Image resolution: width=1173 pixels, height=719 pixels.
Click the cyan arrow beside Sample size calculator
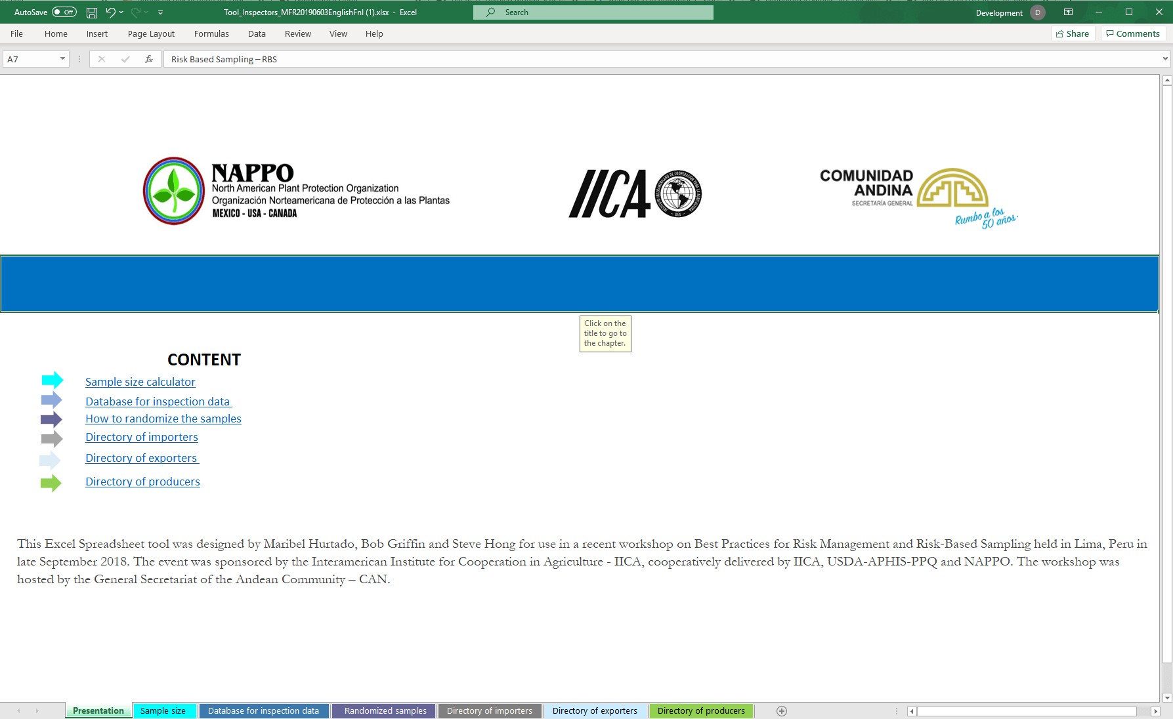52,380
